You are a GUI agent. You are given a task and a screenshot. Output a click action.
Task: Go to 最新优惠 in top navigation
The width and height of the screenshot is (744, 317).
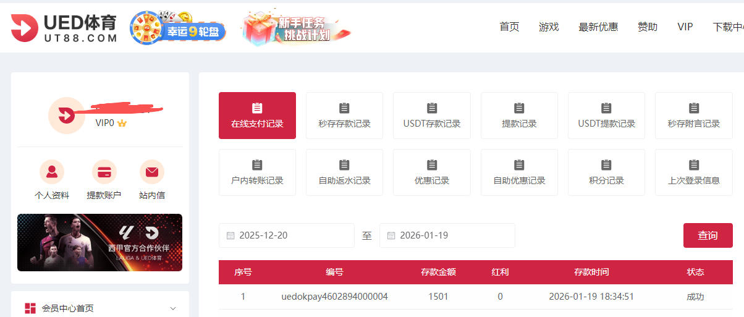click(598, 27)
